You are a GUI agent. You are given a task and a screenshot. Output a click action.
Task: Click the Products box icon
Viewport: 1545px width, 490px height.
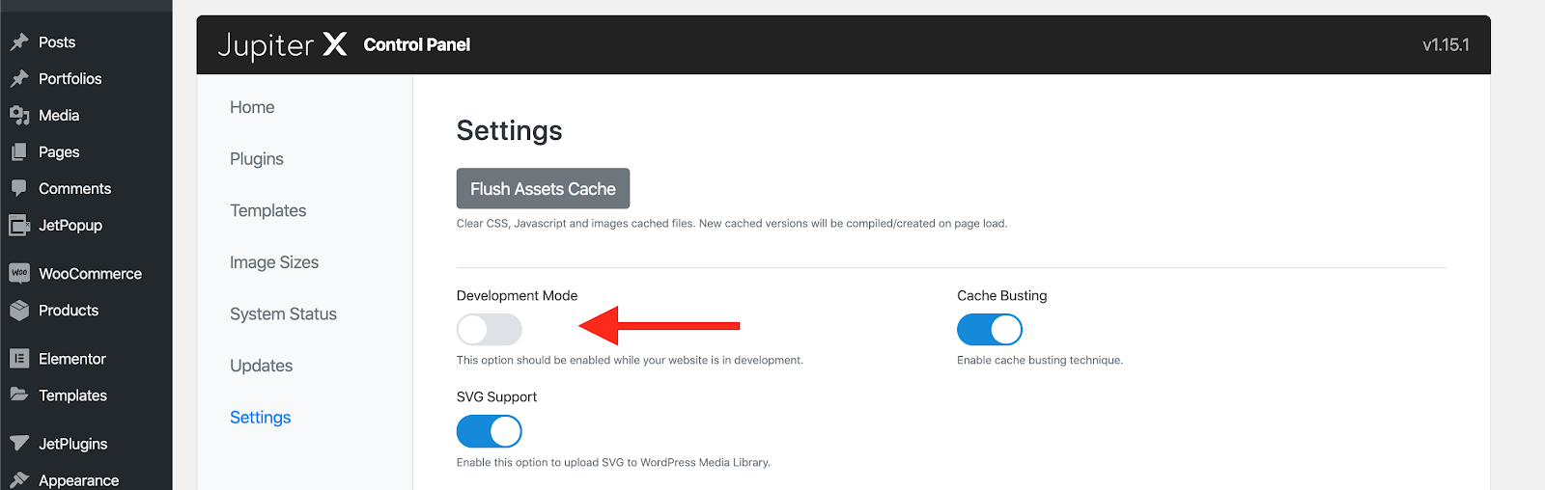coord(19,311)
